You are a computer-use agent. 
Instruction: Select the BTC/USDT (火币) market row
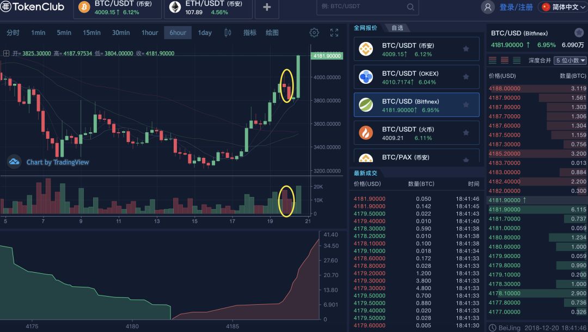(416, 133)
